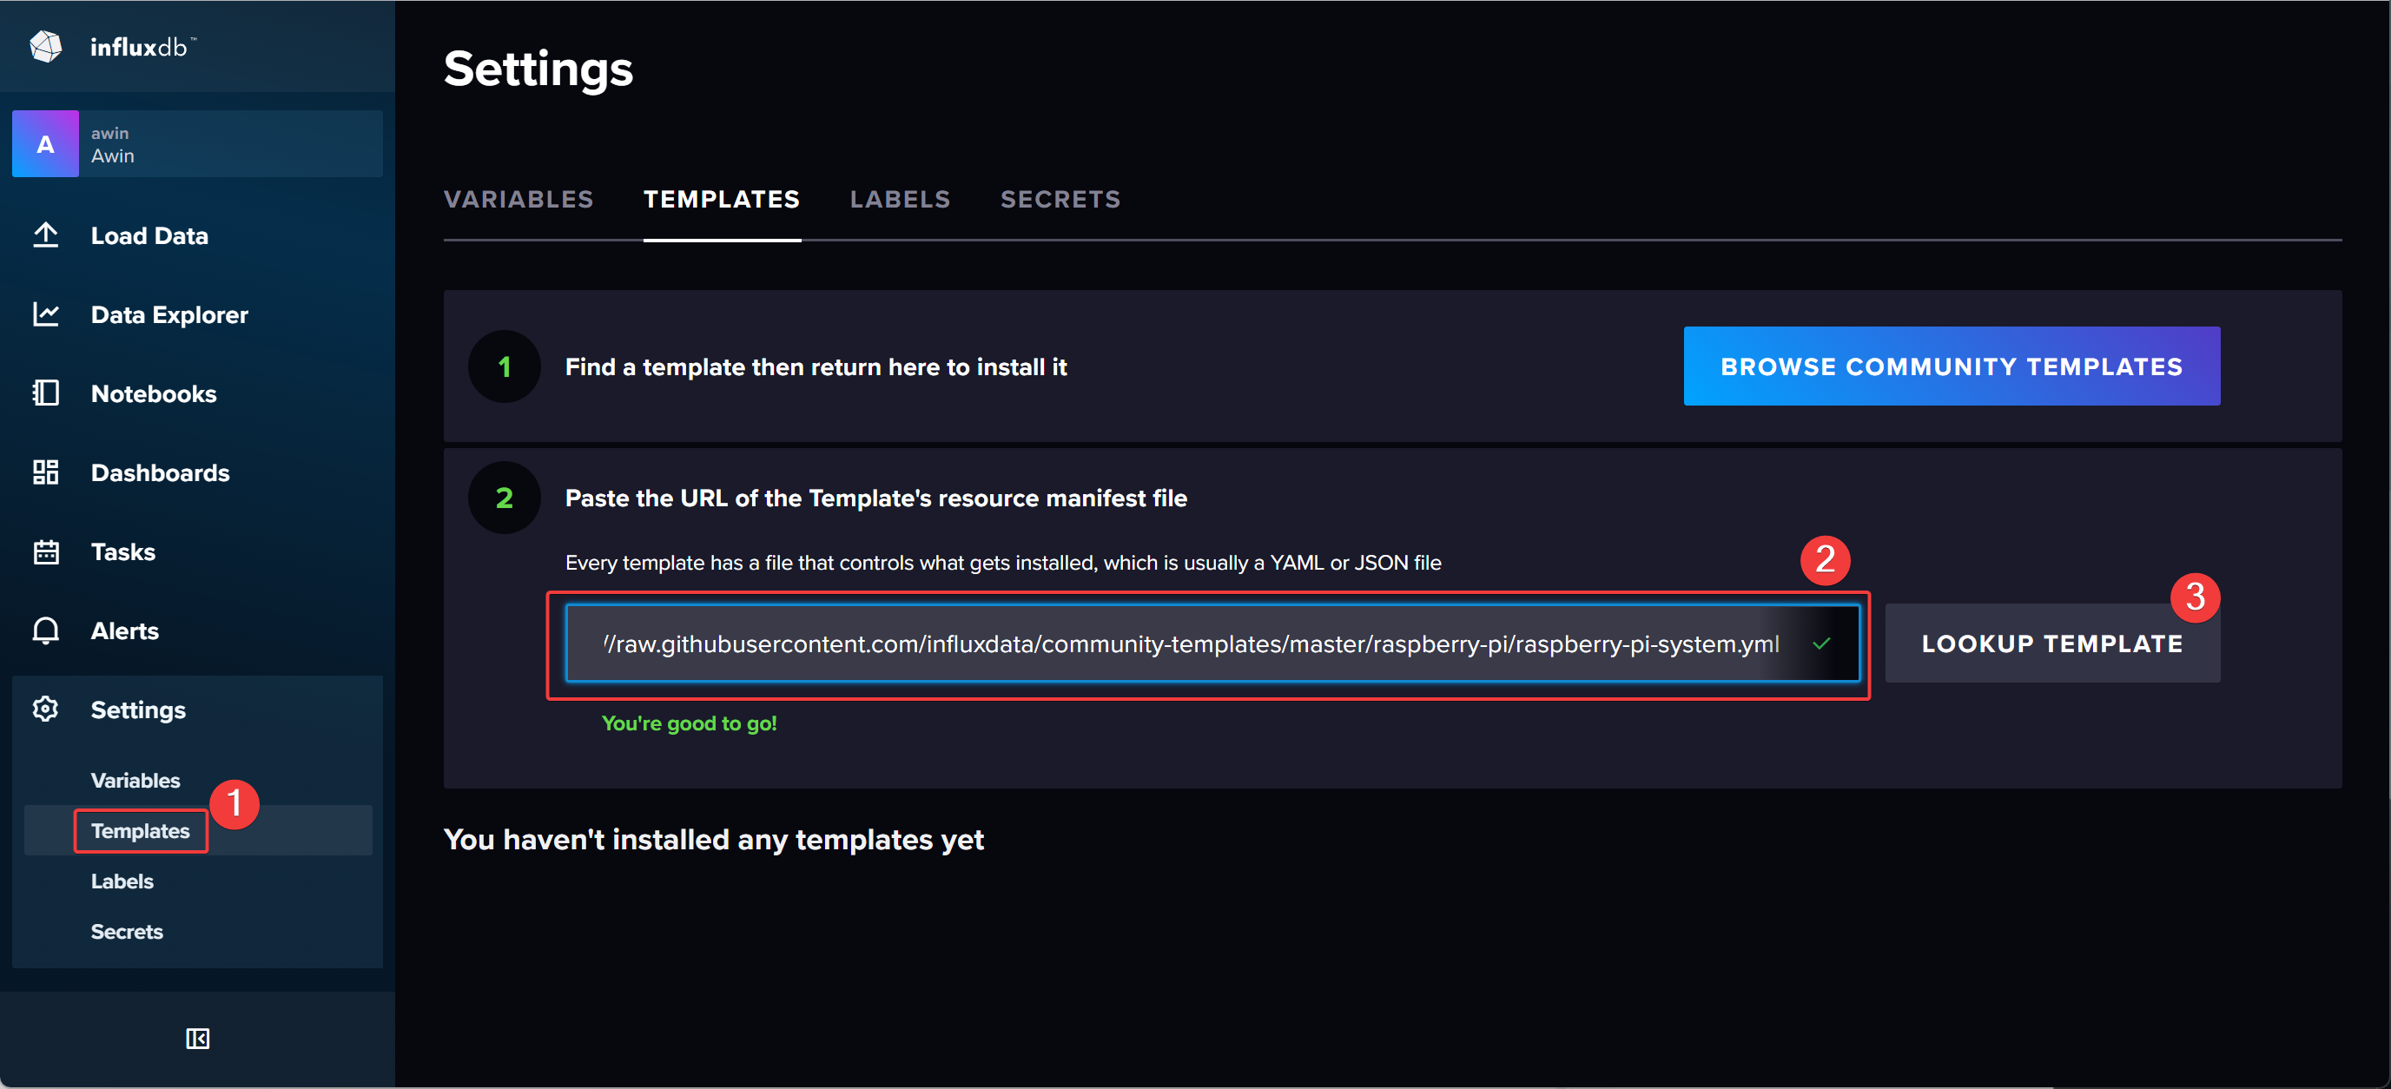Open Secrets in Settings submenu
This screenshot has height=1089, width=2391.
click(127, 932)
